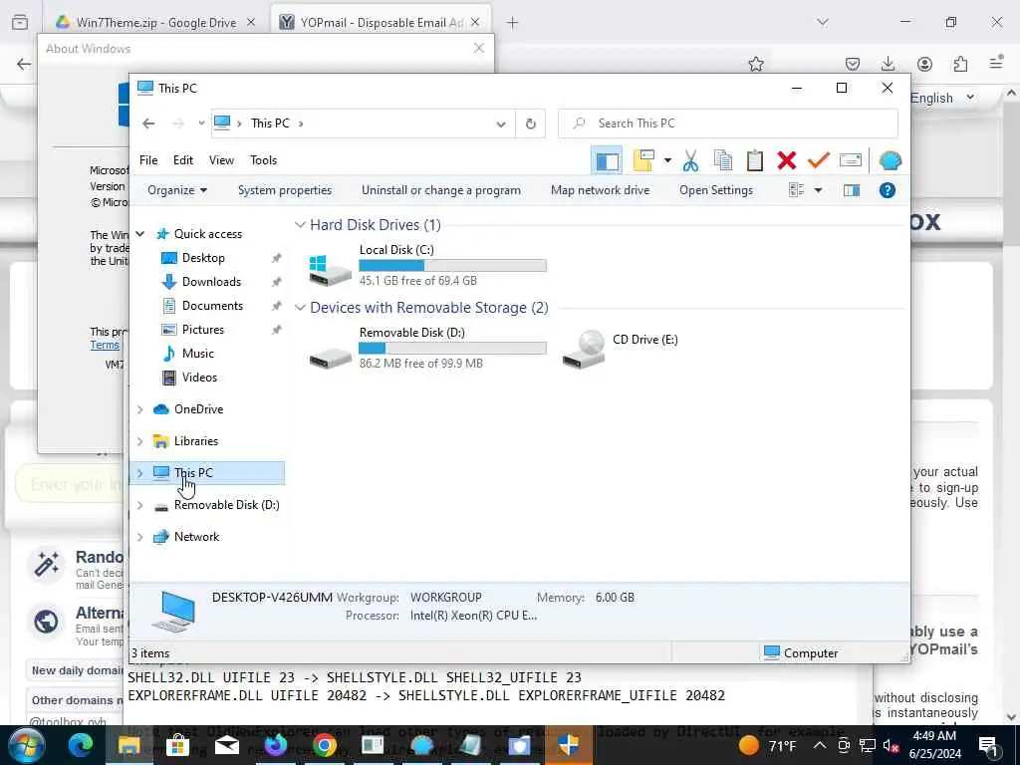Launch Microsoft Edge from the taskbar
Screen dimensions: 1020x765
(81, 745)
